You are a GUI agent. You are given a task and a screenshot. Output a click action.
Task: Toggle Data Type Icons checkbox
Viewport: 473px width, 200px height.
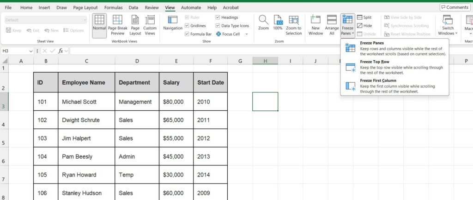(x=218, y=26)
